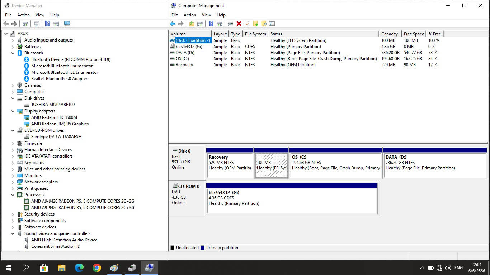Screen dimensions: 490x275
Task: Click Scan for hardware changes monitor icon
Action: pyautogui.click(x=67, y=24)
